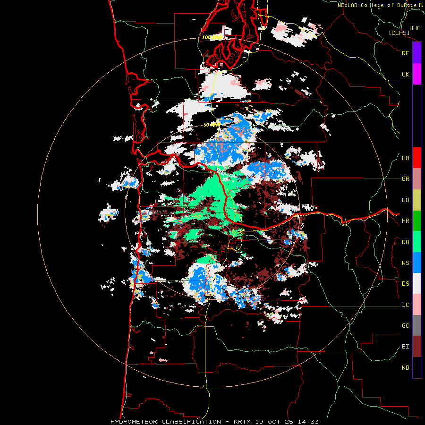Click the WS legend label
Image resolution: width=425 pixels, height=425 pixels.
click(405, 263)
